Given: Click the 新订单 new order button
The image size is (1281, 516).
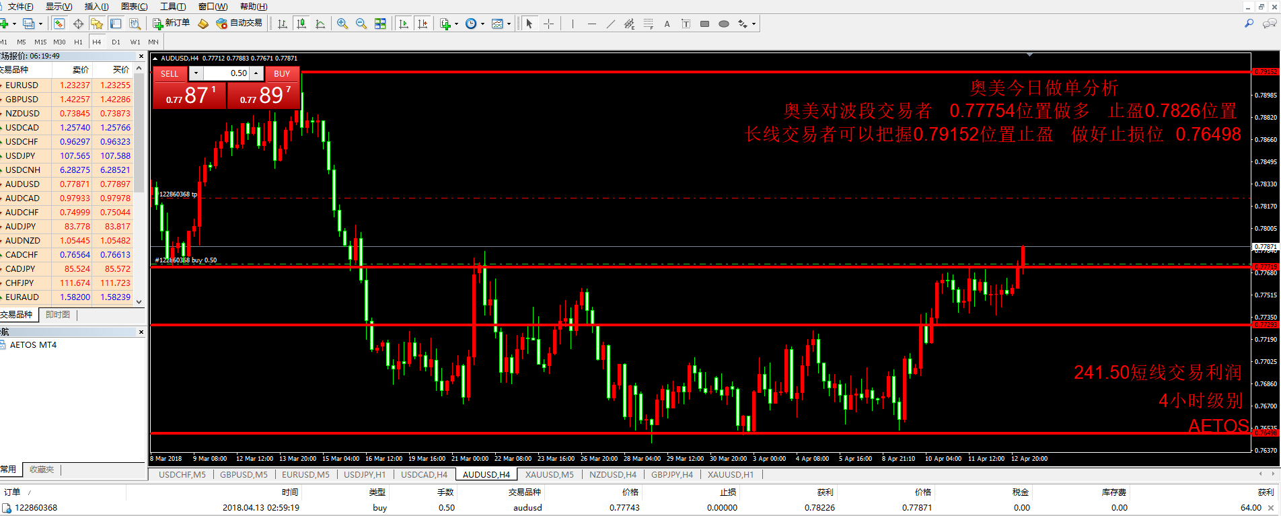Looking at the screenshot, I should (x=172, y=24).
